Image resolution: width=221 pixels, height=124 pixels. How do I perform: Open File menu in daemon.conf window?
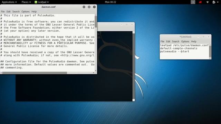3,11
